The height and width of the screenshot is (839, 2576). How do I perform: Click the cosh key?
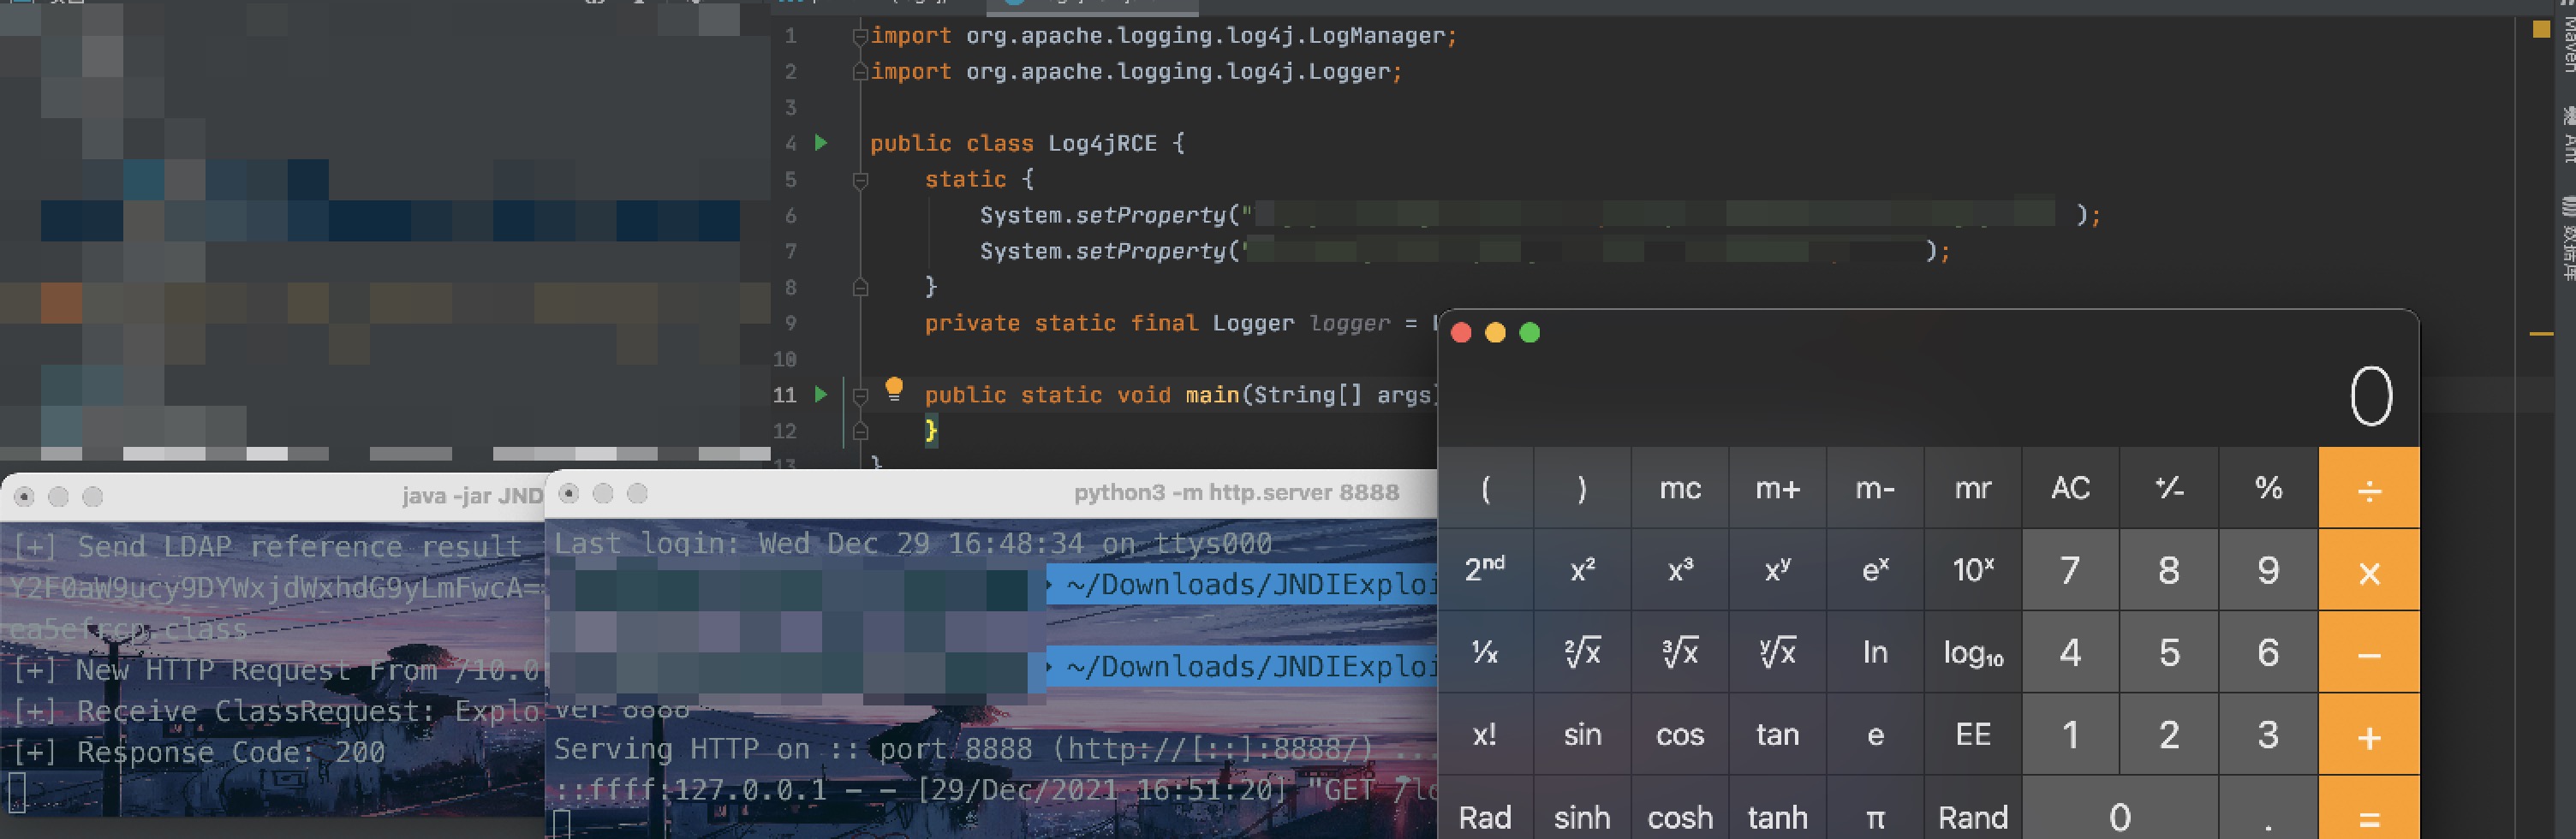click(x=1680, y=808)
